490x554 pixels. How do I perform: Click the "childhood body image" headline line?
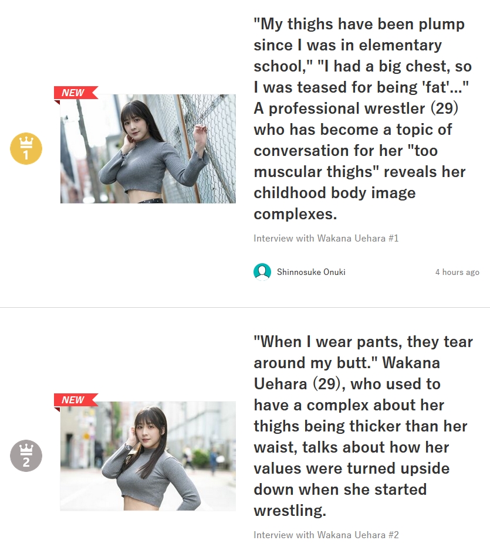point(334,193)
